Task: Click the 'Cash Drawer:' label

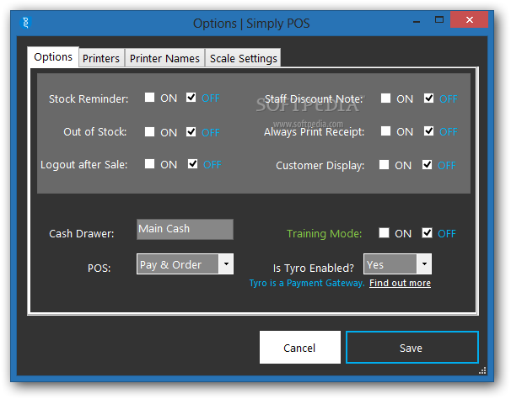Action: (82, 234)
